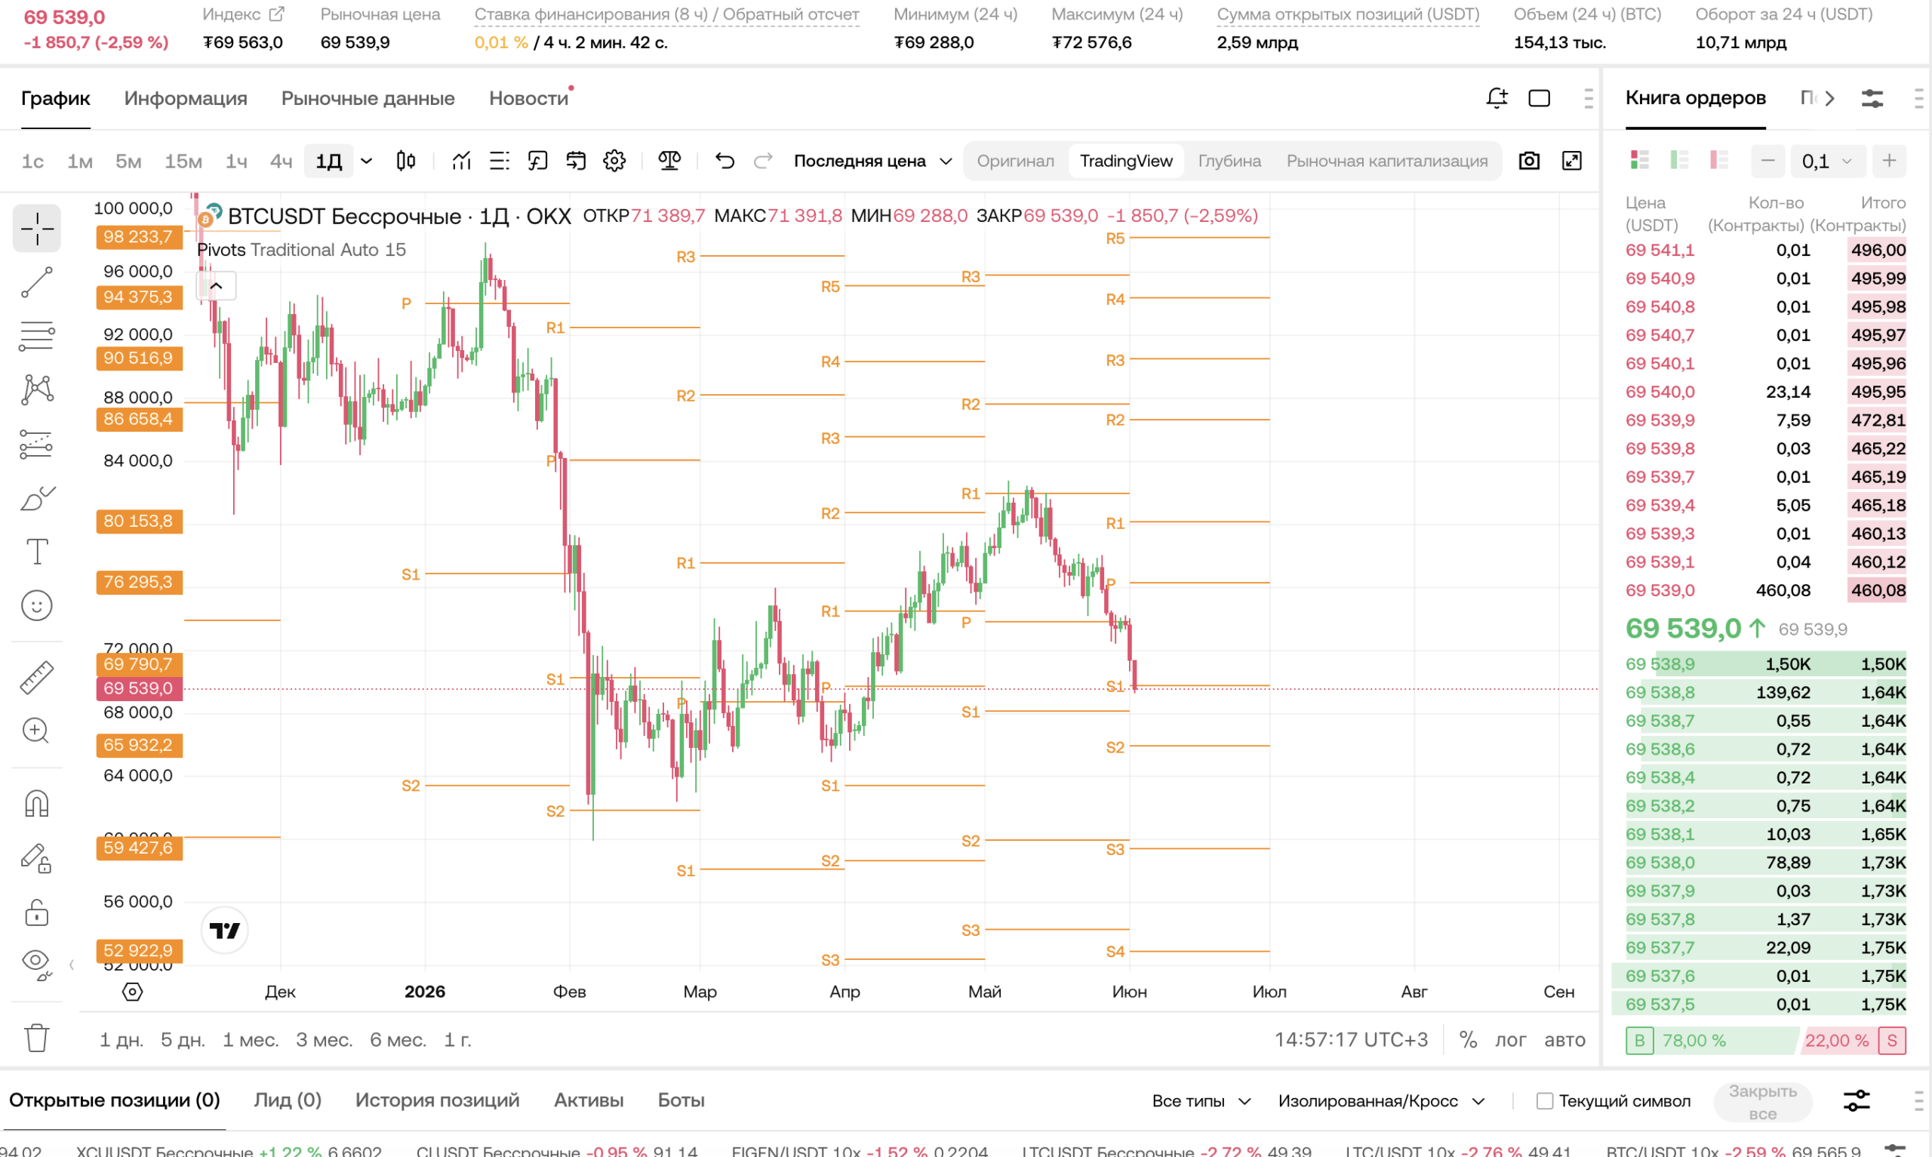Collapse the Pivots indicator legend
The height and width of the screenshot is (1157, 1932).
coord(216,286)
